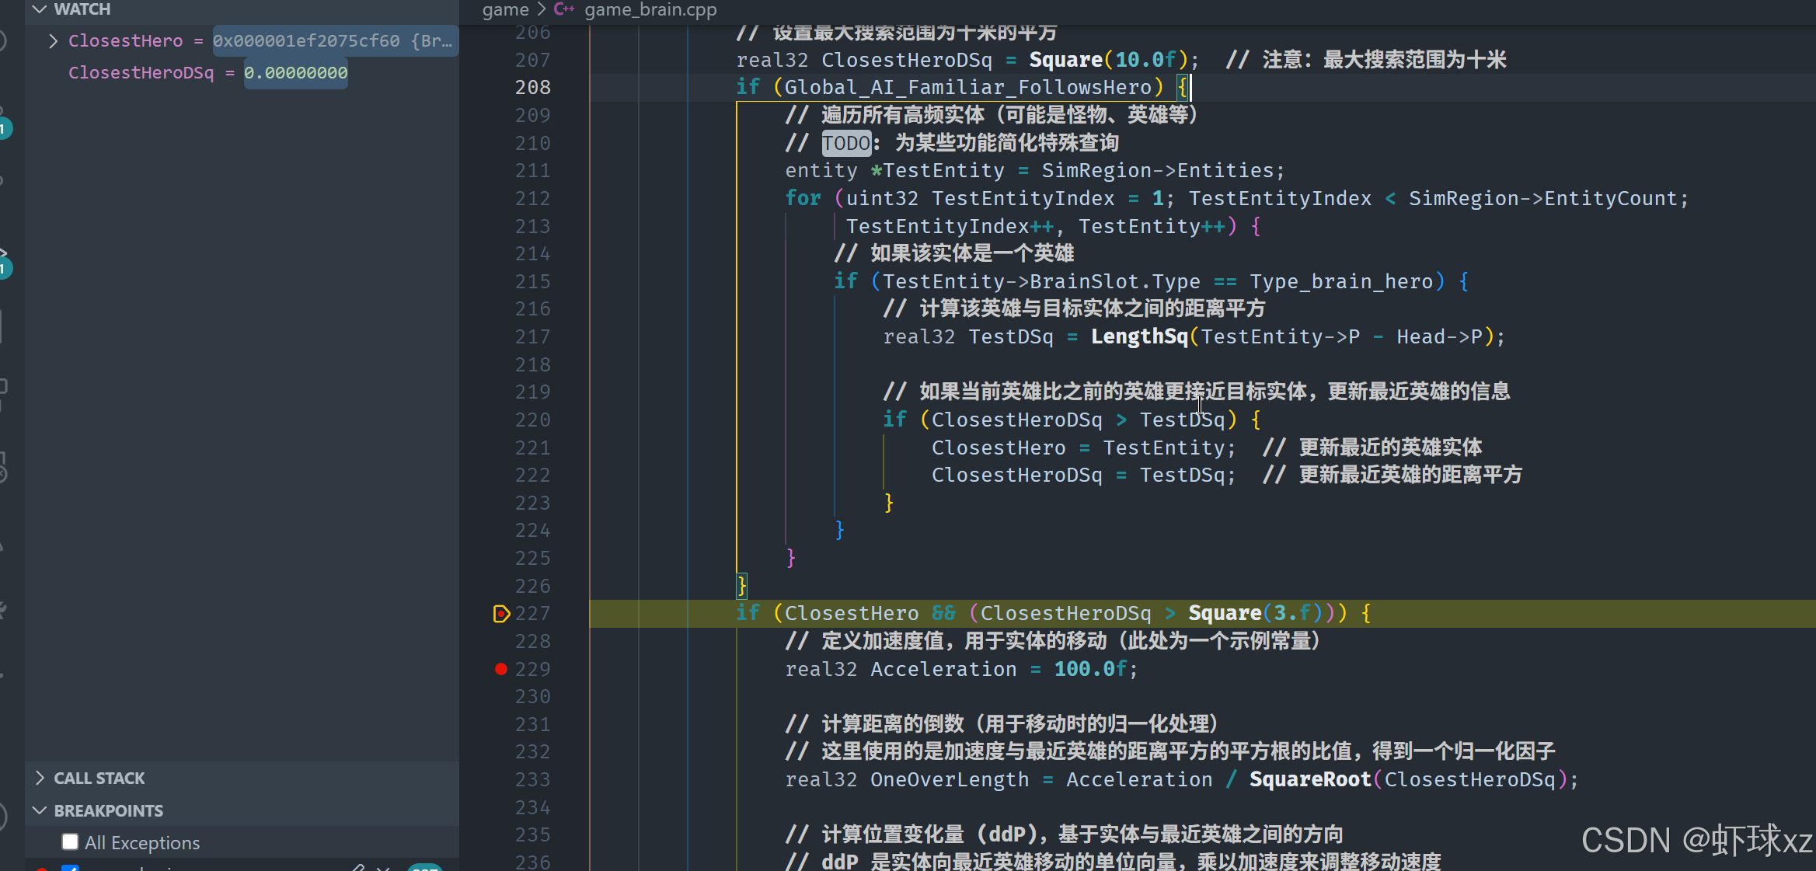Expand the ClosestHero watch entry
This screenshot has height=871, width=1816.
(x=53, y=41)
